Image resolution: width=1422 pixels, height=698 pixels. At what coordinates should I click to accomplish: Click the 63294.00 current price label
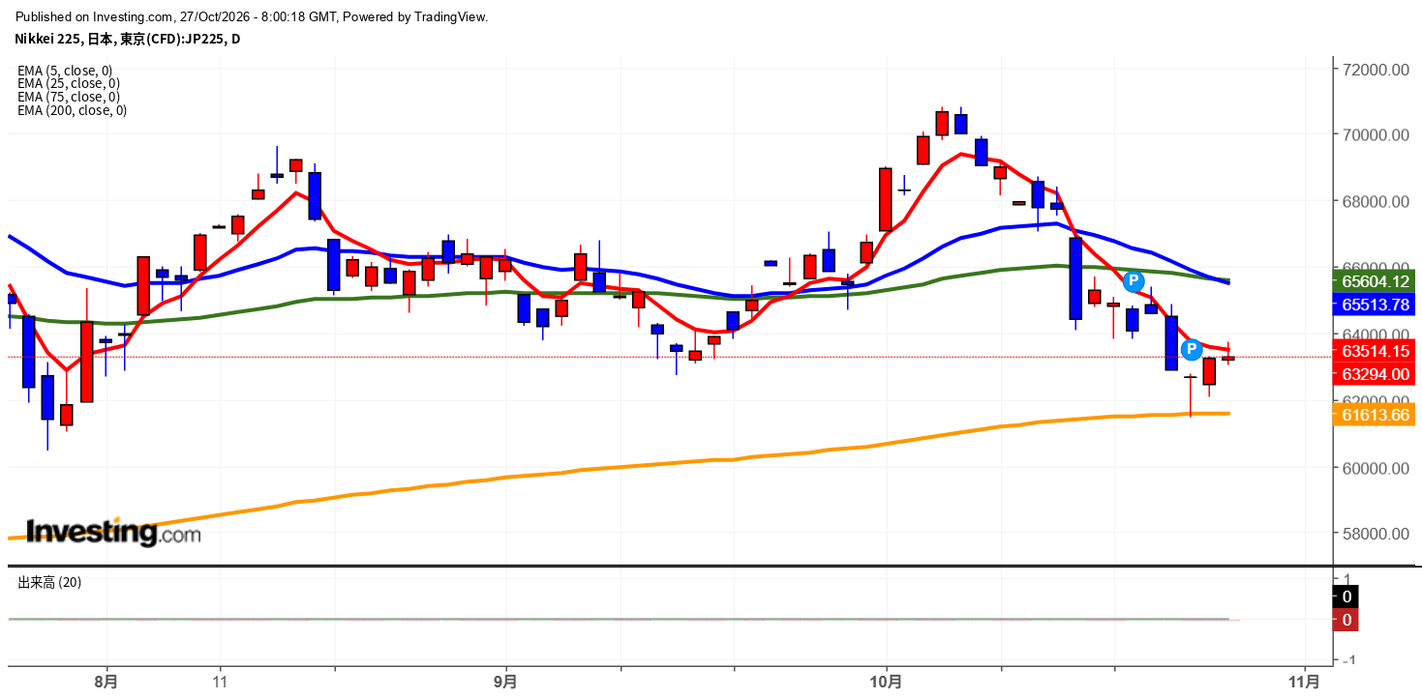click(1375, 374)
